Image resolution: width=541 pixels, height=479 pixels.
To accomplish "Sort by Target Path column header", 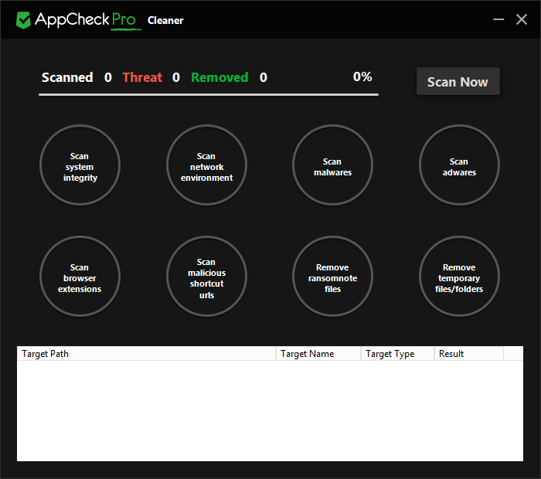I will [145, 354].
